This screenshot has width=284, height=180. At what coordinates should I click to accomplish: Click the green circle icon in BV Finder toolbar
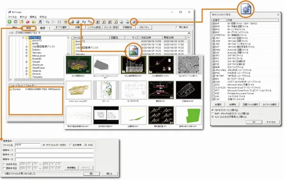9,22
